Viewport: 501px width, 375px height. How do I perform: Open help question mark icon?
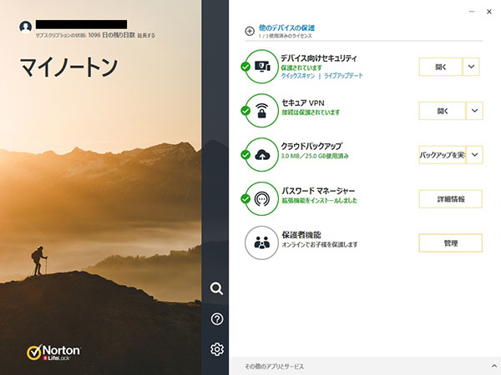coord(217,319)
